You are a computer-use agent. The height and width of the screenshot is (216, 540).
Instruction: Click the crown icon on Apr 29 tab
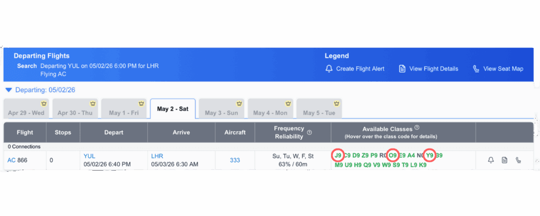pyautogui.click(x=44, y=103)
